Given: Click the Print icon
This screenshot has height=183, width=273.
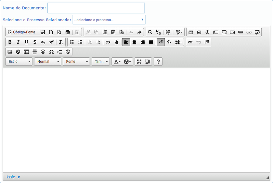Looking at the screenshot, I should click(x=68, y=32).
